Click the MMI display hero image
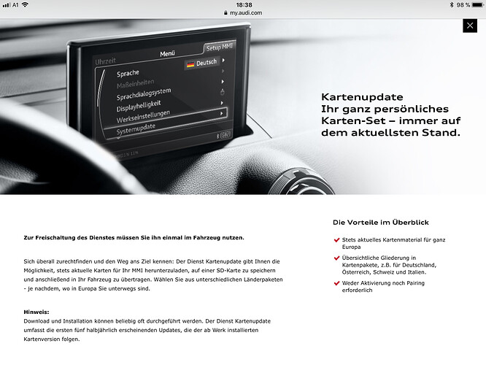The image size is (486, 365). pyautogui.click(x=243, y=107)
